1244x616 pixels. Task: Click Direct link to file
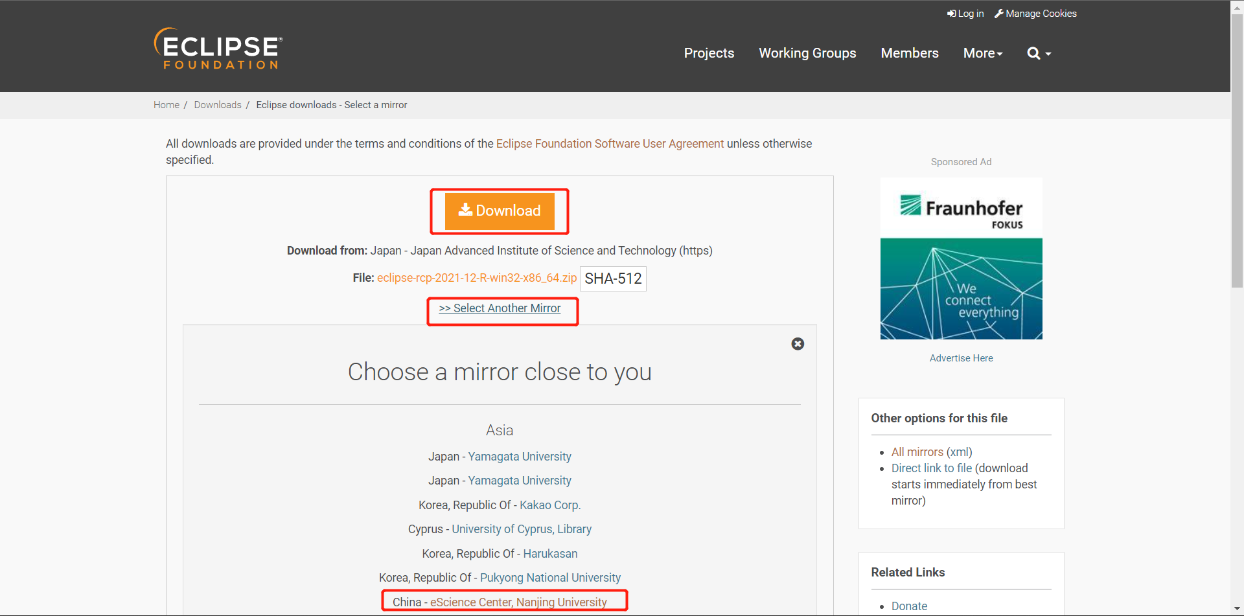click(x=932, y=468)
